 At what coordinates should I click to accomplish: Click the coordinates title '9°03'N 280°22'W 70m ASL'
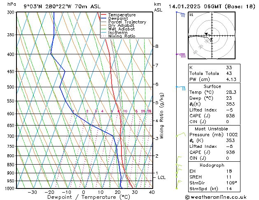point(62,7)
